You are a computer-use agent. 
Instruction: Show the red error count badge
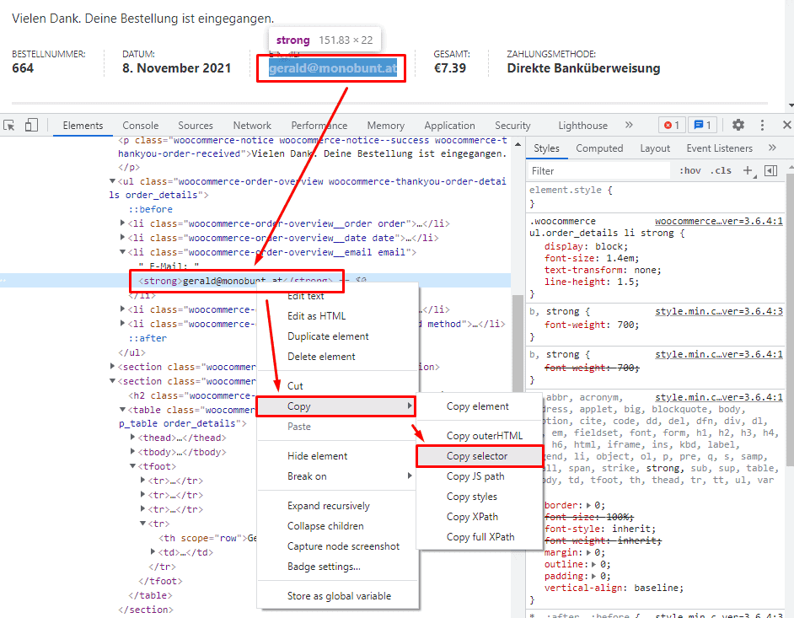(672, 125)
